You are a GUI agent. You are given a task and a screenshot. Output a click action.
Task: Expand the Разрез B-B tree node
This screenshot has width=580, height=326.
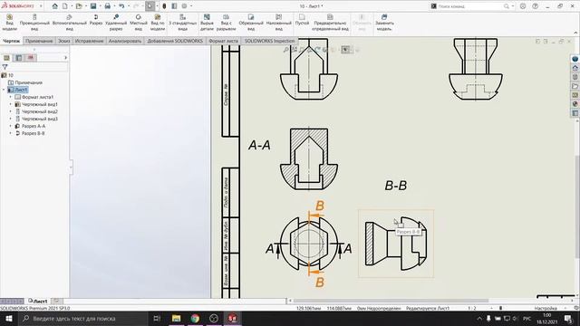pyautogui.click(x=11, y=133)
